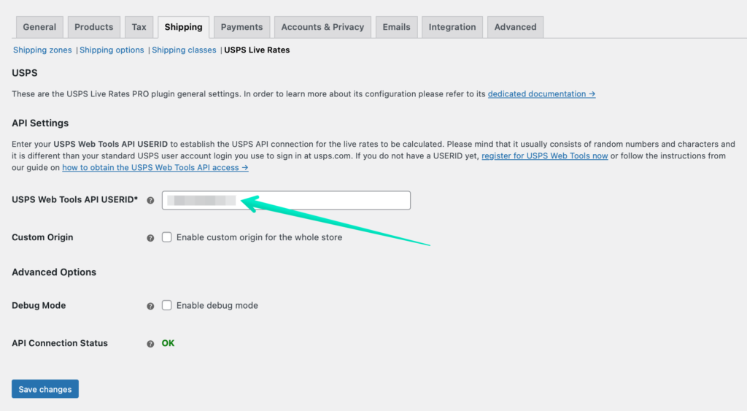Click help icon beside Custom Origin
The height and width of the screenshot is (411, 747).
150,238
